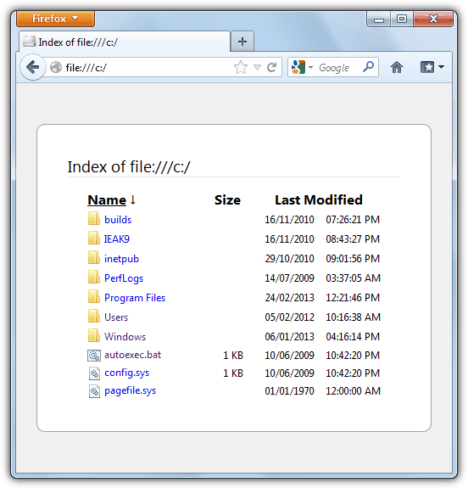Open the builds folder link
The width and height of the screenshot is (468, 488).
pos(118,220)
